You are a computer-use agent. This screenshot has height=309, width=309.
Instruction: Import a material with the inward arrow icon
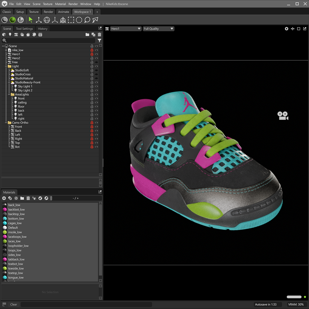point(40,198)
